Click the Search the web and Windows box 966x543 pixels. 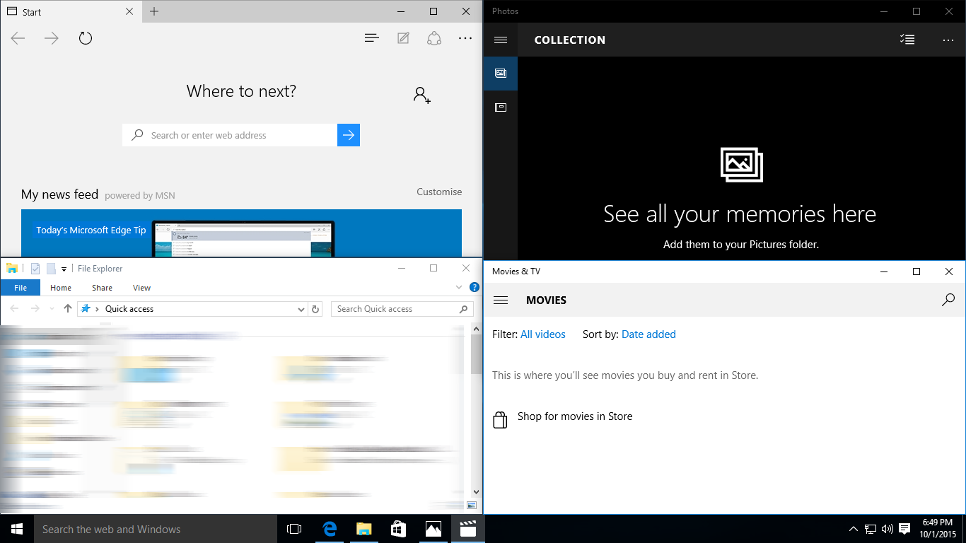[x=156, y=529]
